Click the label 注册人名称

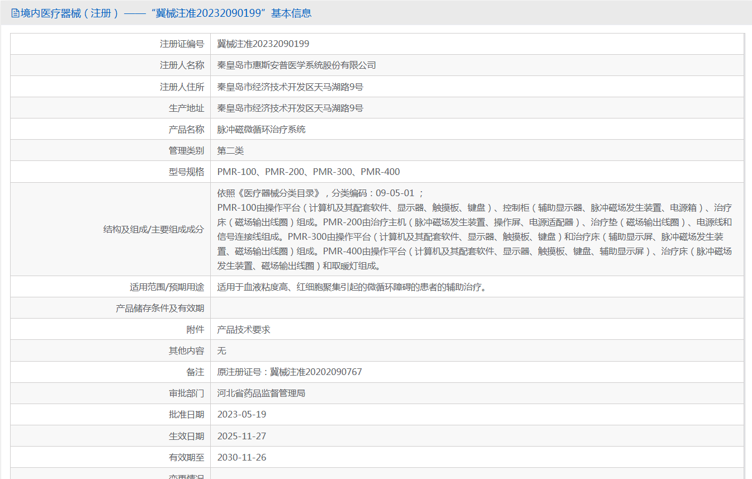click(182, 65)
